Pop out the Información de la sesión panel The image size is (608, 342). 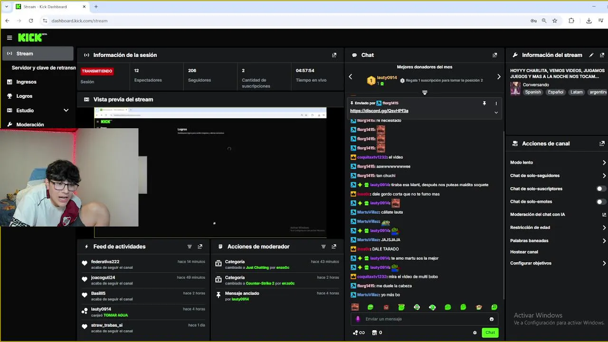point(334,55)
